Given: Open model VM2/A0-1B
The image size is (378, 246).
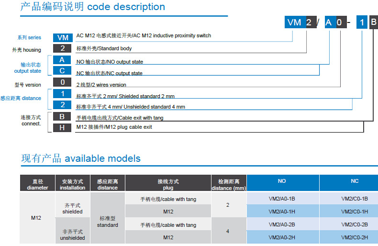Looking at the screenshot, I should pyautogui.click(x=282, y=199).
